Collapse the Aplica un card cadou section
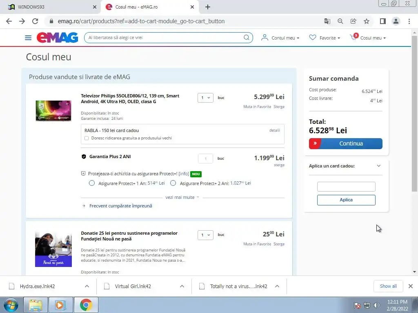The image size is (418, 313). click(x=378, y=166)
